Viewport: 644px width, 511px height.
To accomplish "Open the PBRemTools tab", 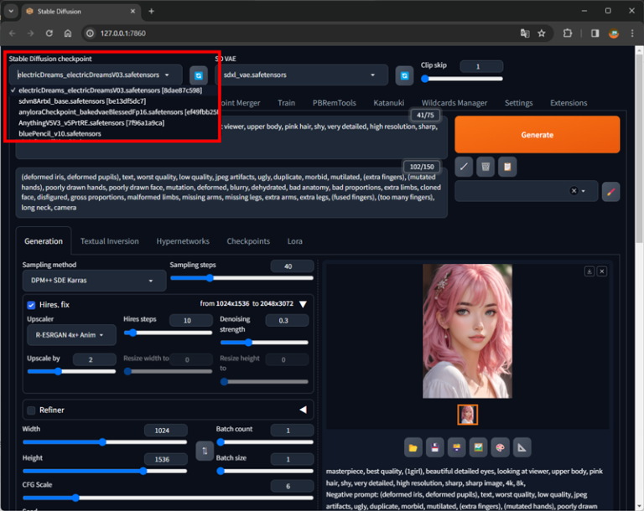I will [335, 103].
